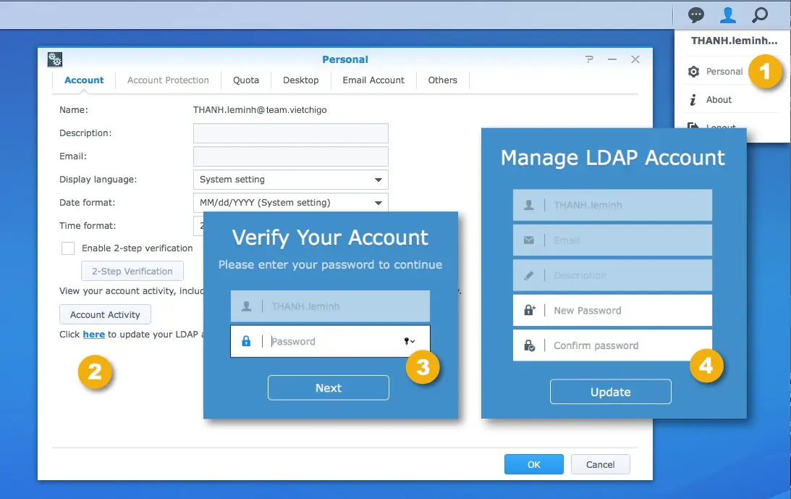Switch to the Account tab

point(84,80)
